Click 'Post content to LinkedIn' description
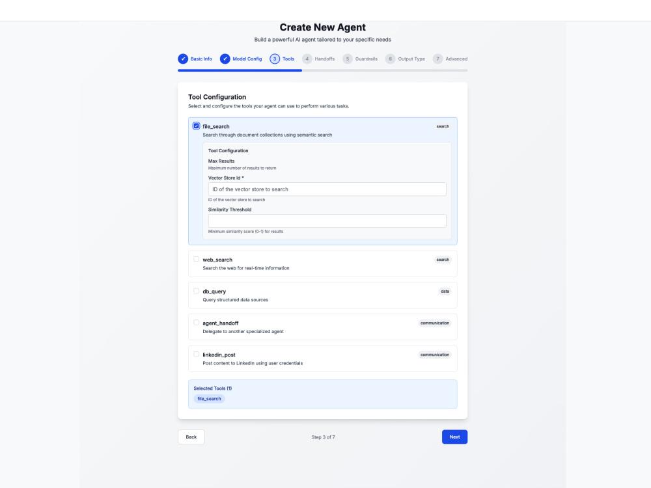This screenshot has height=488, width=651. coord(253,363)
